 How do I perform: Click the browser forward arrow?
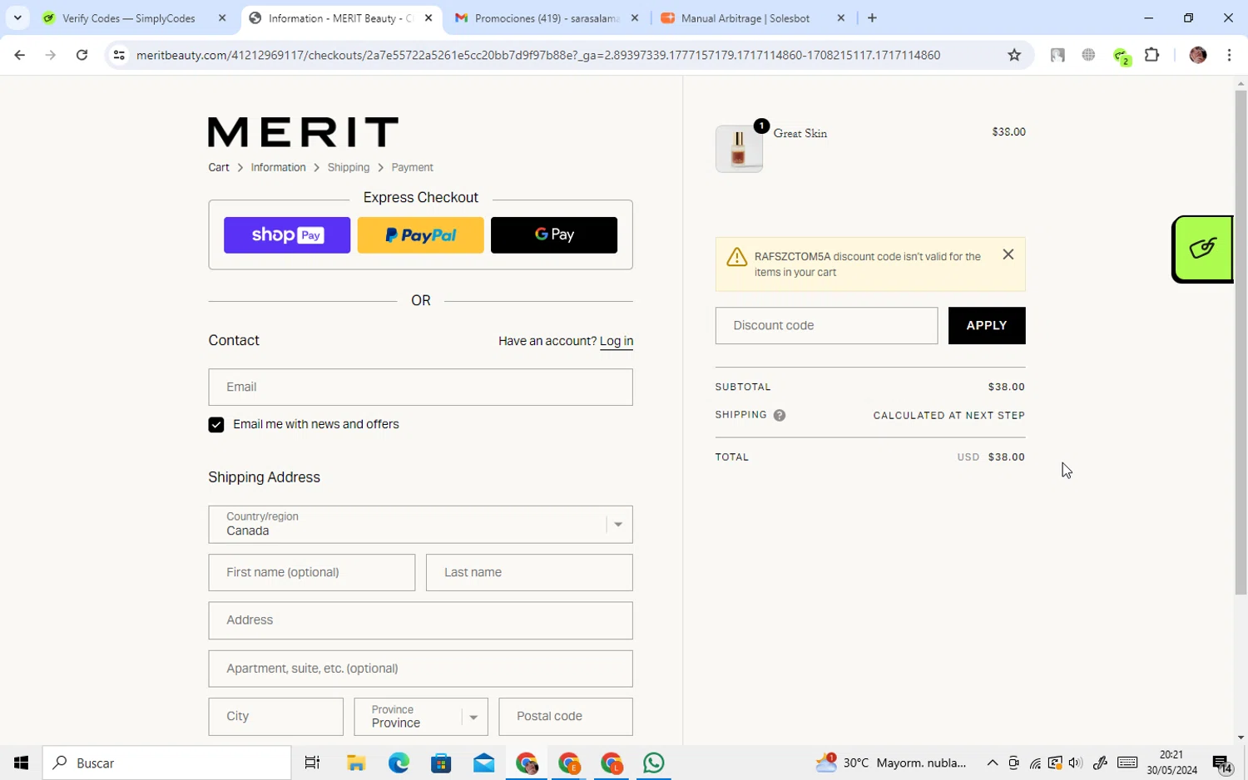pyautogui.click(x=51, y=55)
